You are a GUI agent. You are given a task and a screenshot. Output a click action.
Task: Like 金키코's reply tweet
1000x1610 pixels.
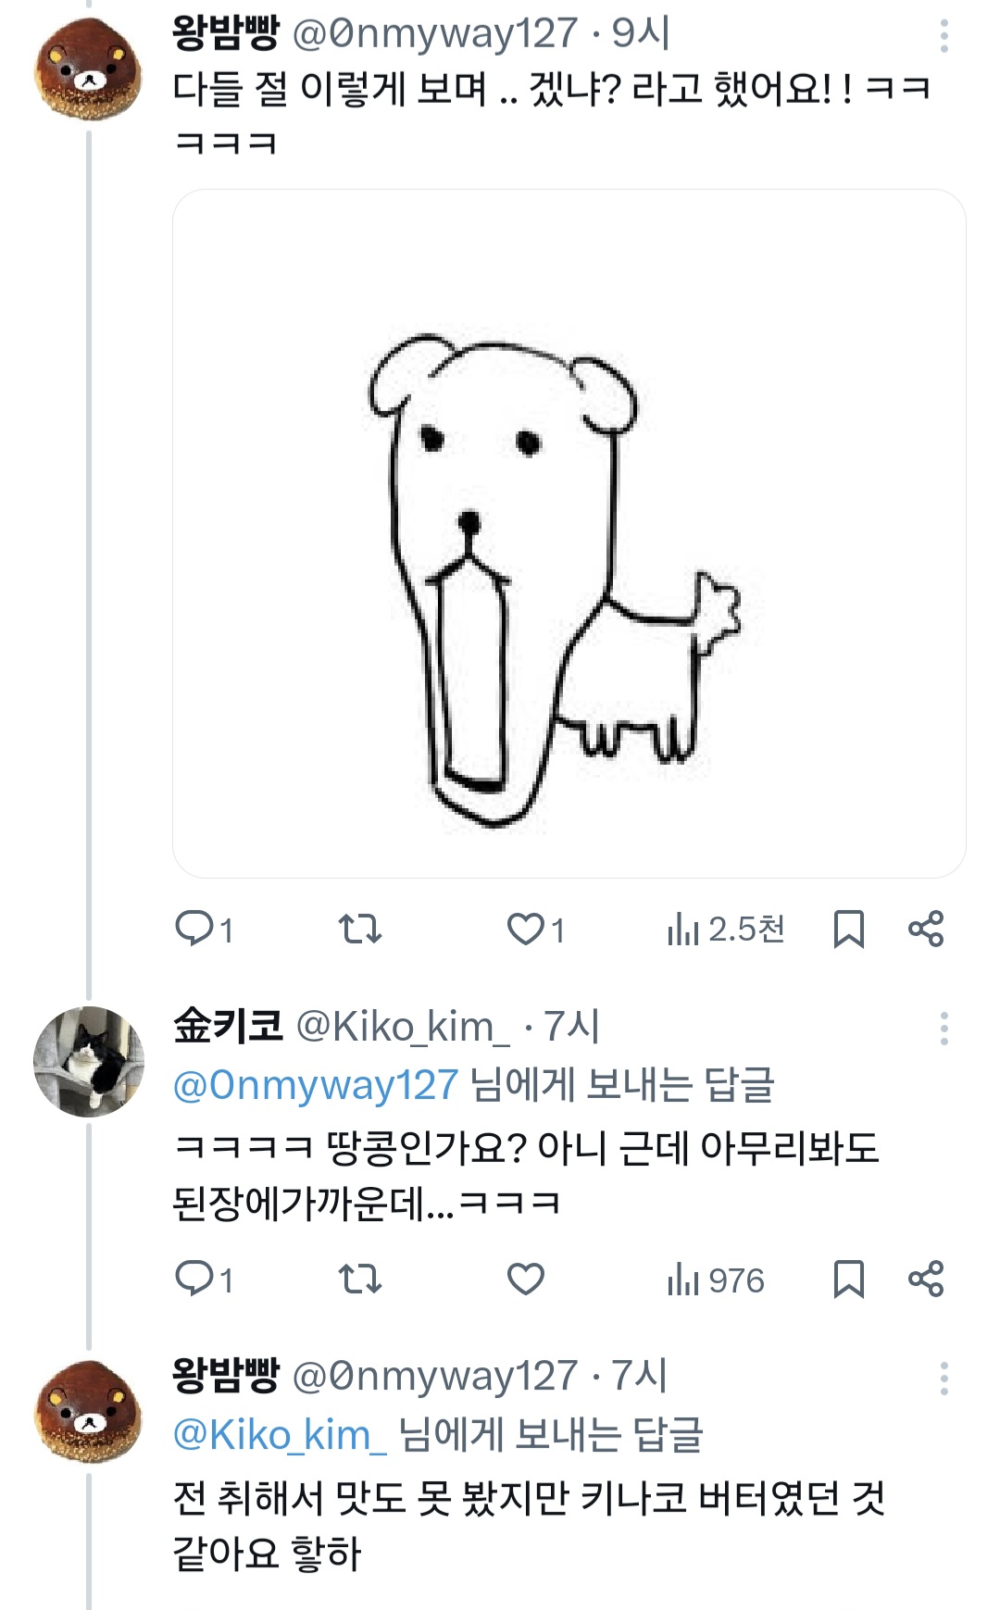(526, 1279)
